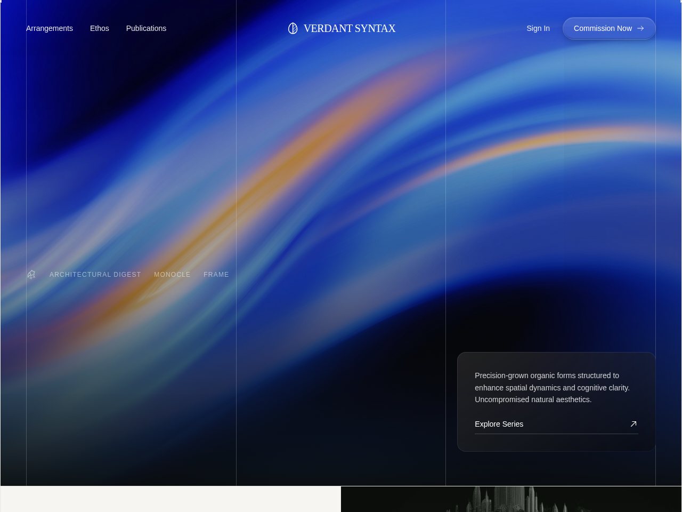Select the Architectural Digest press label
Screen dimensions: 682x512
click(95, 275)
